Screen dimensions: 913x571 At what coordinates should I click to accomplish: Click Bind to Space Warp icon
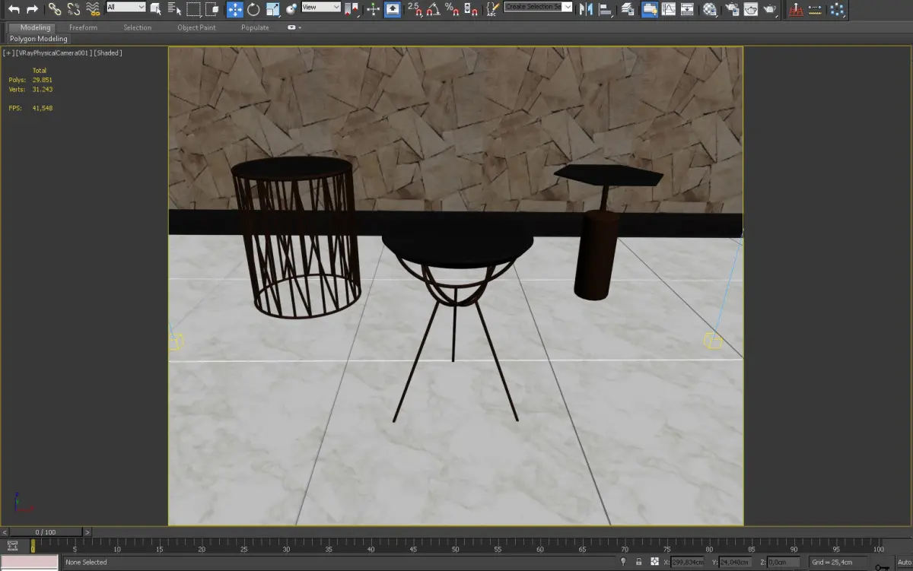[92, 9]
